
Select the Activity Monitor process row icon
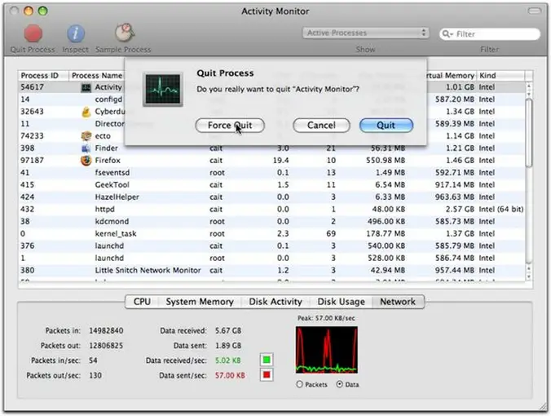(86, 87)
